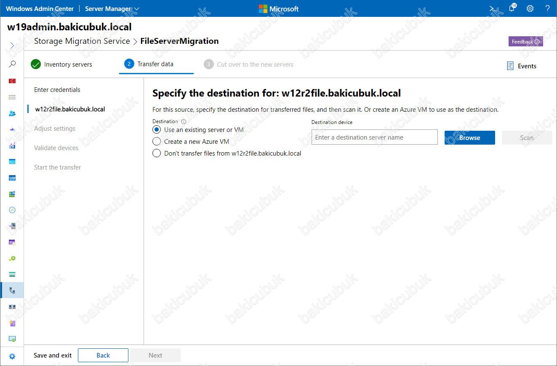
Task: Open the Server Manager dropdown
Action: tap(112, 8)
